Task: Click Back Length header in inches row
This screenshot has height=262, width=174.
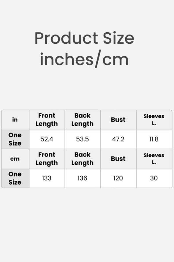Action: tap(82, 120)
